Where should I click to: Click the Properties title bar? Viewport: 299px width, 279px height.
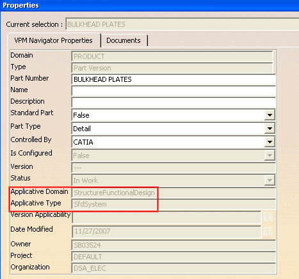pyautogui.click(x=149, y=5)
